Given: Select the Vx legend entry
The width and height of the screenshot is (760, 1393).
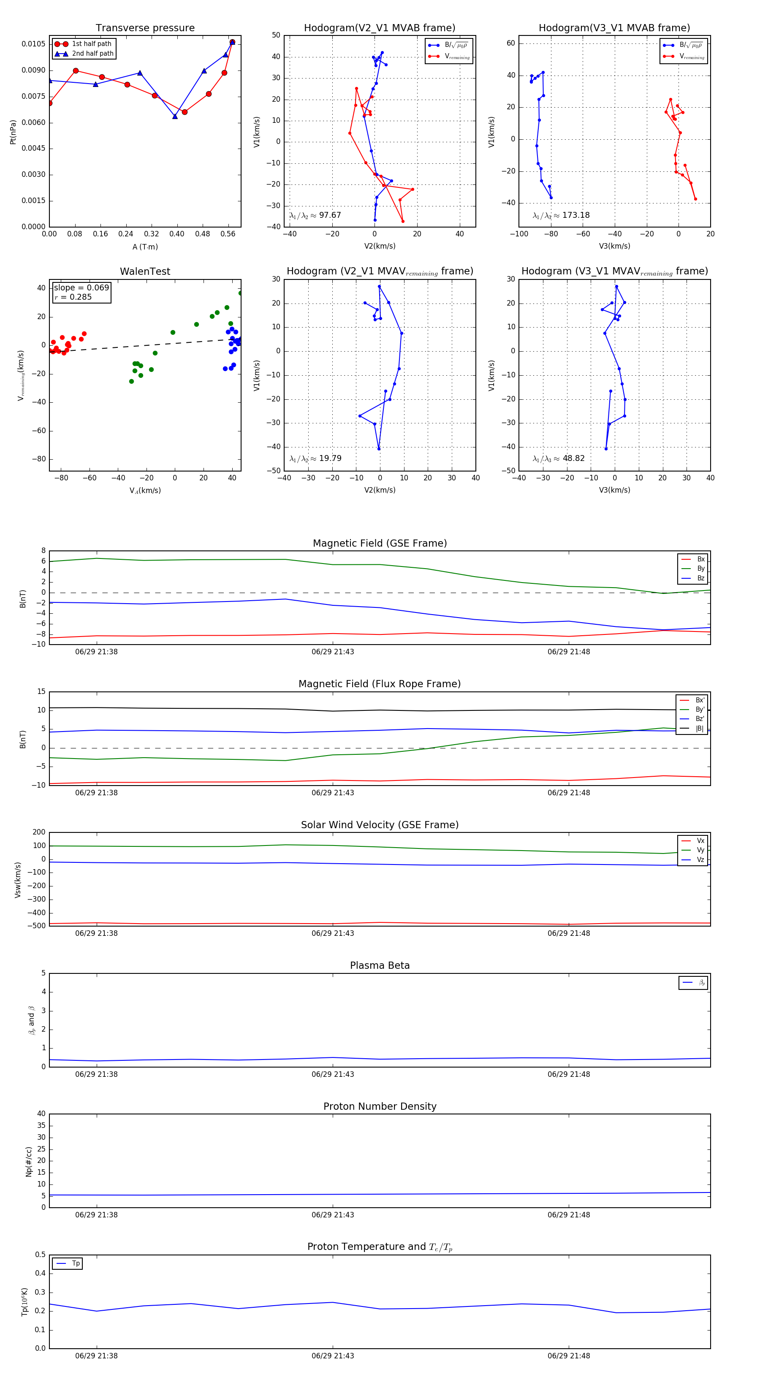Looking at the screenshot, I should (x=693, y=841).
